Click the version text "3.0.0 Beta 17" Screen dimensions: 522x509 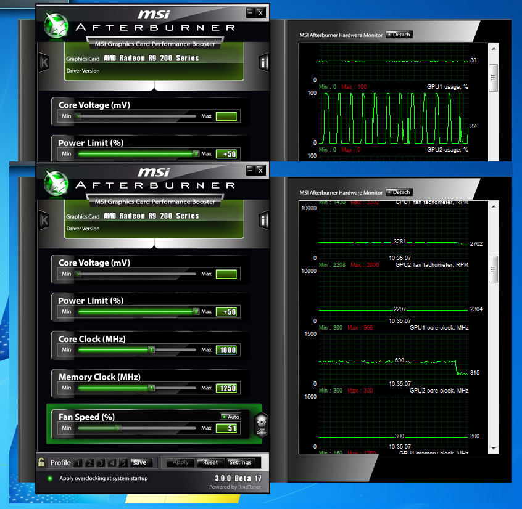tap(238, 478)
